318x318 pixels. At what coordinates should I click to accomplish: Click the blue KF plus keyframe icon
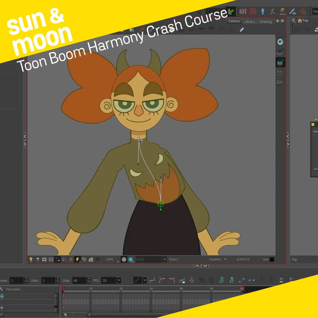(x=222, y=280)
